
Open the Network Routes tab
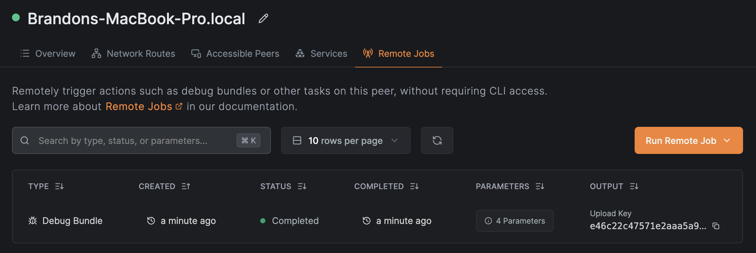[x=133, y=54]
